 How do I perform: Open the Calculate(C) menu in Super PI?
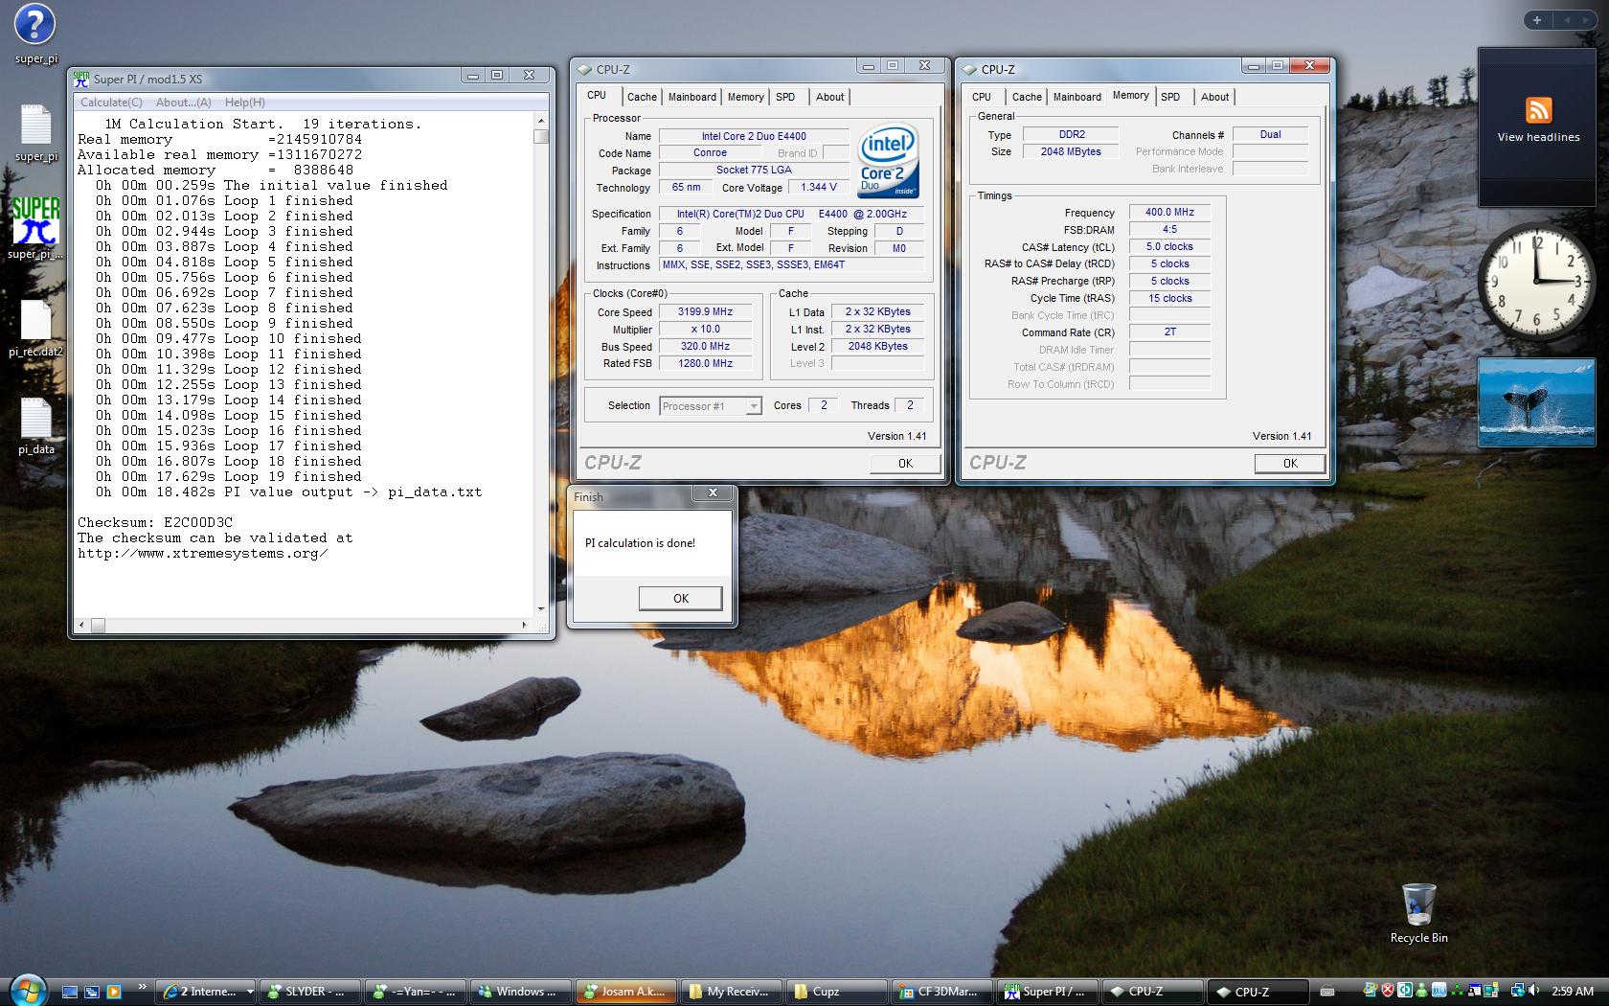pos(111,103)
